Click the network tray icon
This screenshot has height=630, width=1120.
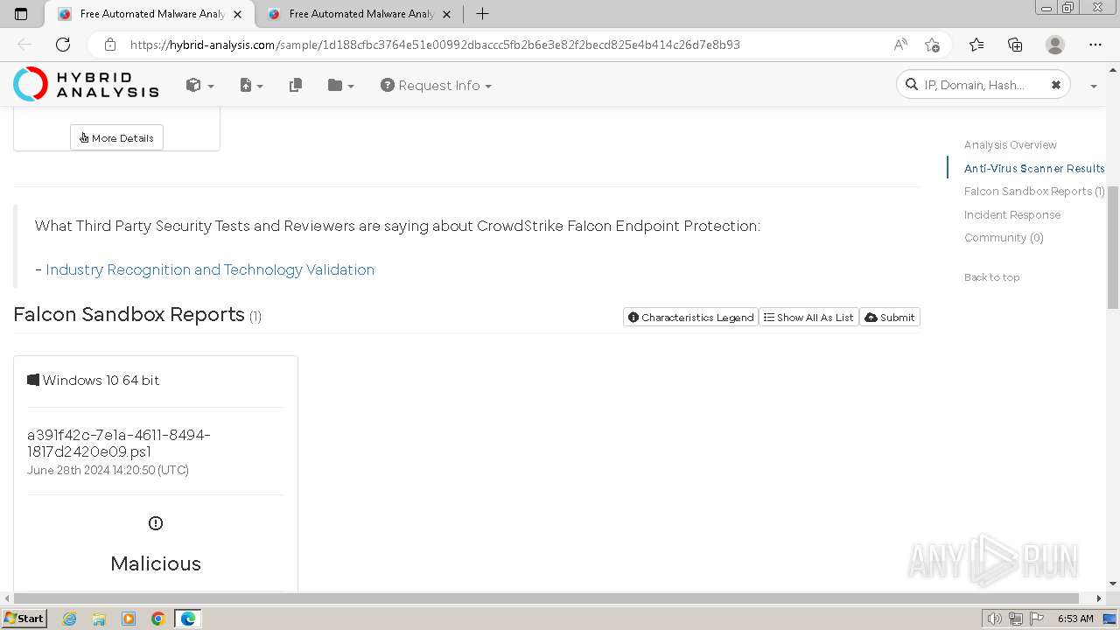point(1016,619)
